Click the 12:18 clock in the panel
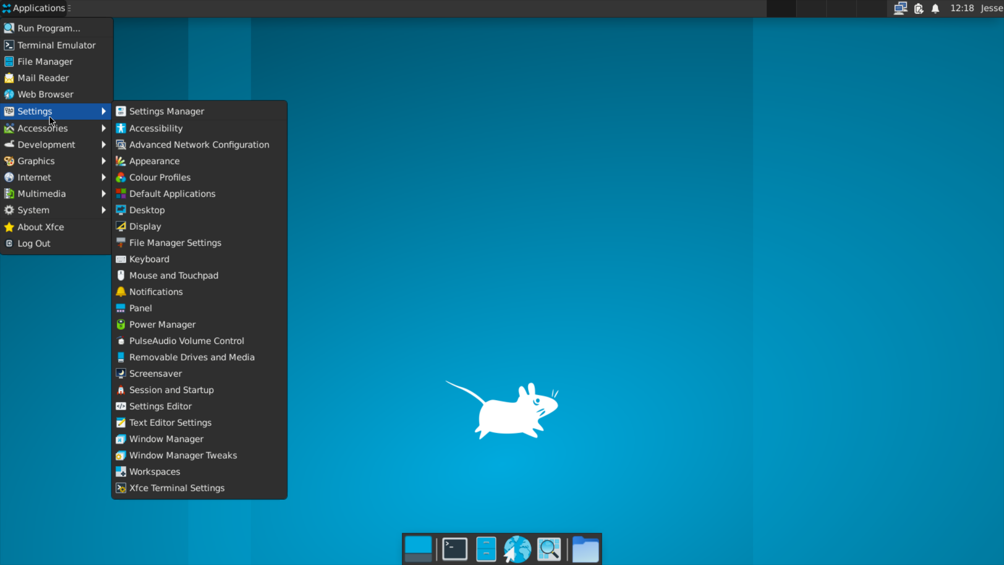Viewport: 1004px width, 565px height. click(962, 8)
